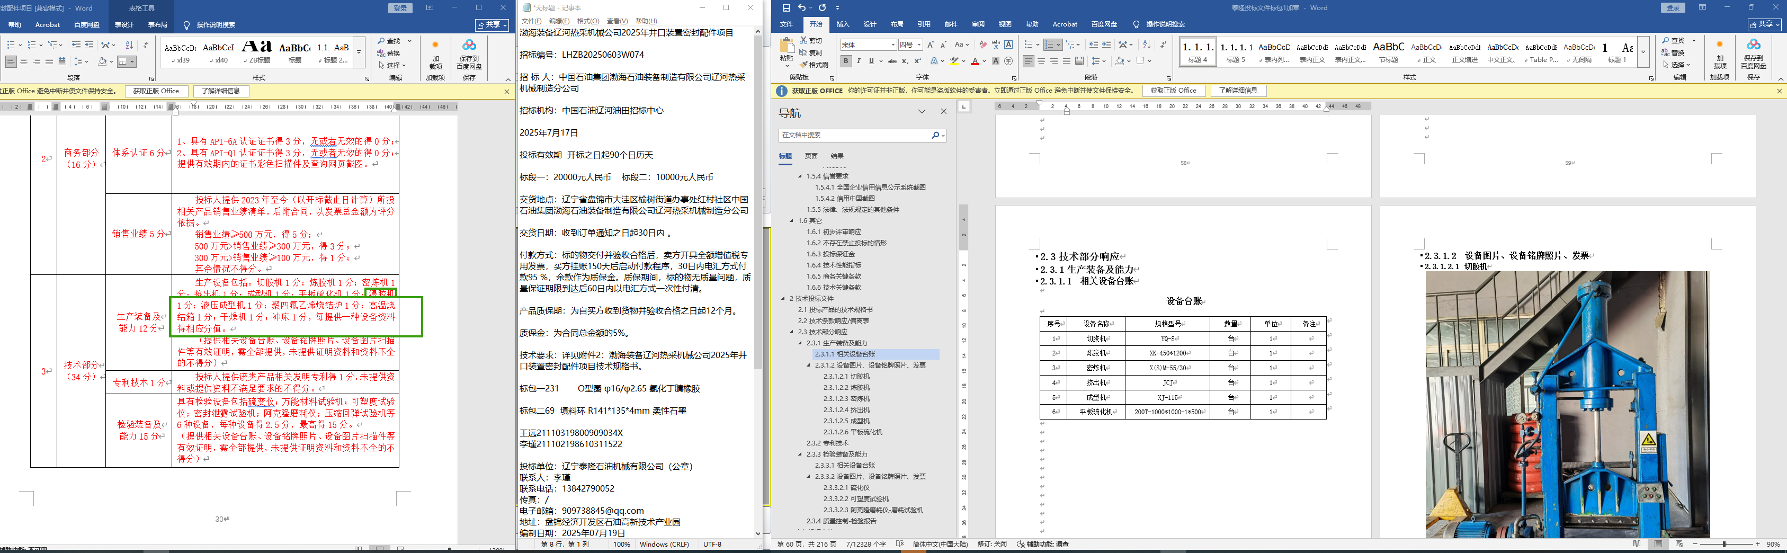Toggle bold formatting off
Viewport: 1787px width, 553px height.
846,61
